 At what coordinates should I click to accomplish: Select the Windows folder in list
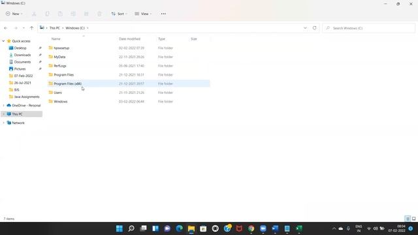[129, 102]
